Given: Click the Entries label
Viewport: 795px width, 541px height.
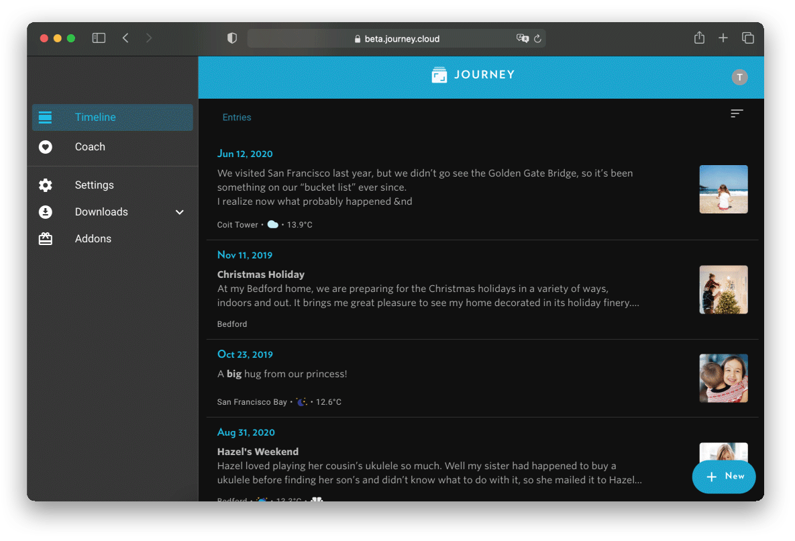Looking at the screenshot, I should click(237, 117).
